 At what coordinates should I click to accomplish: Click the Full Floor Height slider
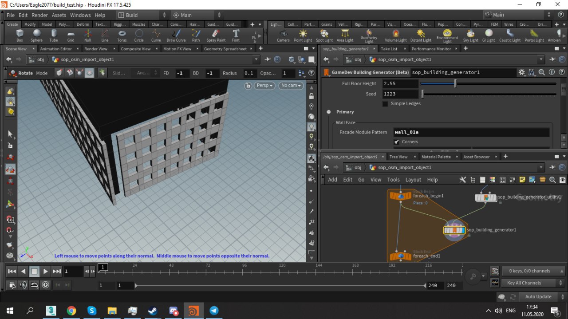pyautogui.click(x=488, y=83)
